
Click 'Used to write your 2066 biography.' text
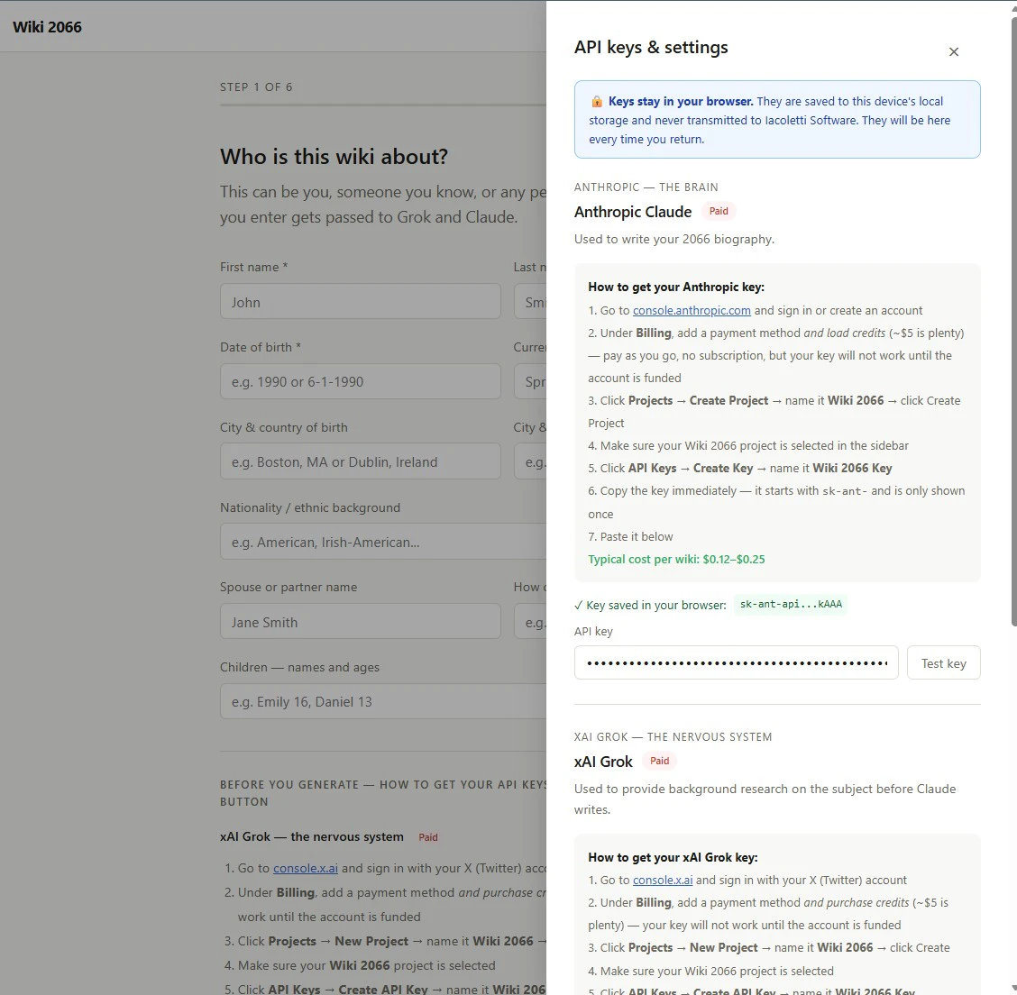674,239
